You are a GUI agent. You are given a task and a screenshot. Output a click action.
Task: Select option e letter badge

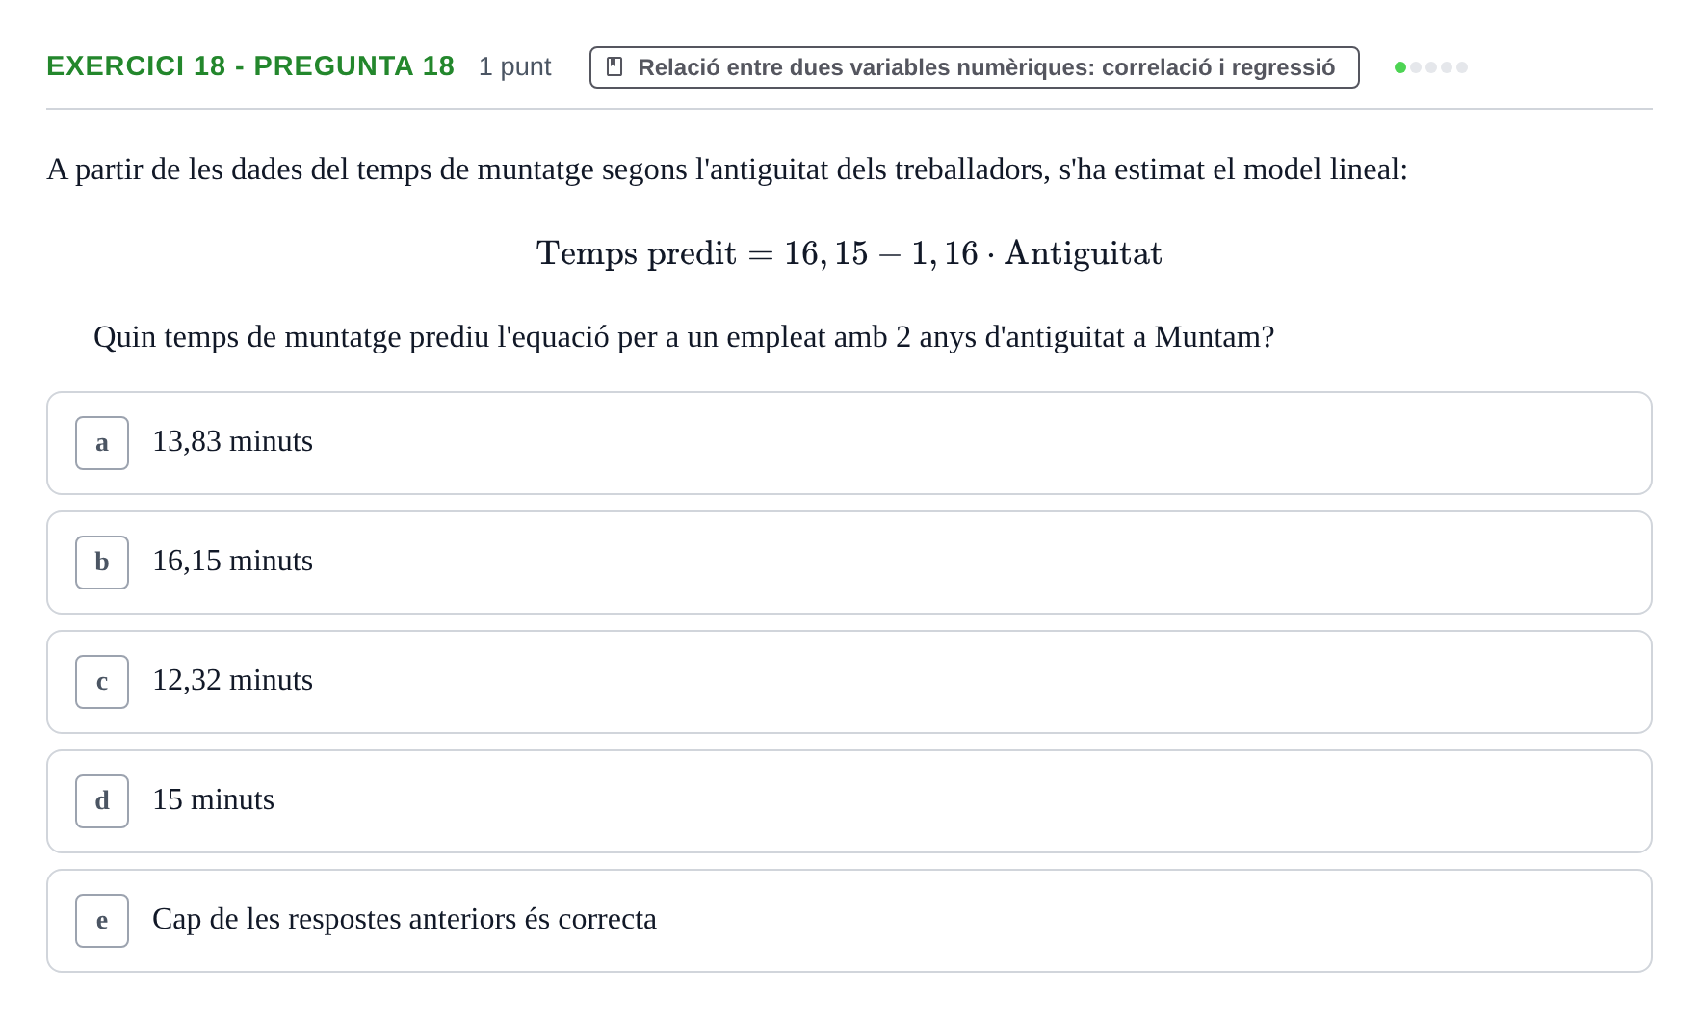click(102, 921)
